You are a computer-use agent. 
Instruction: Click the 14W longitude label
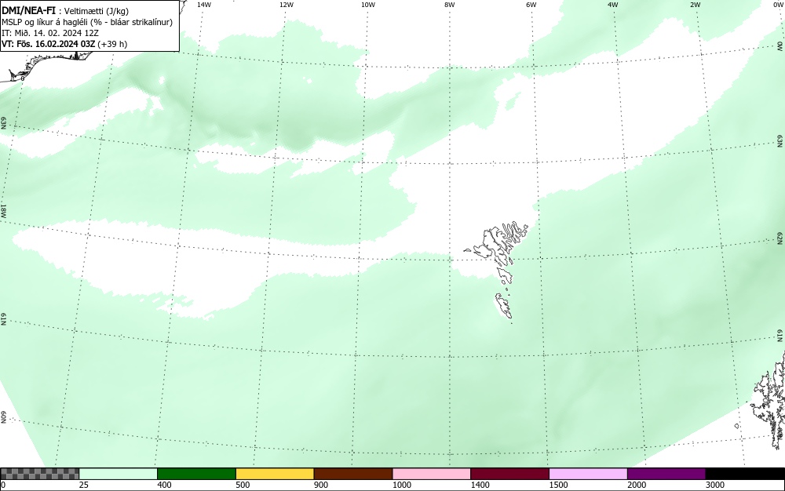point(204,5)
